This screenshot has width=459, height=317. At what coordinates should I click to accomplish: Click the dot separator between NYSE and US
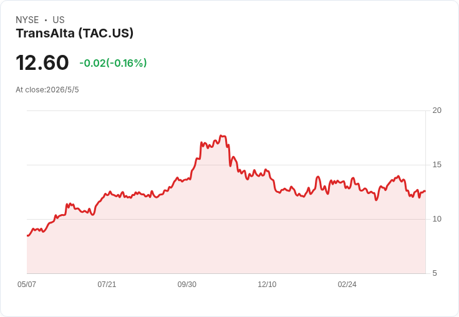coord(46,20)
